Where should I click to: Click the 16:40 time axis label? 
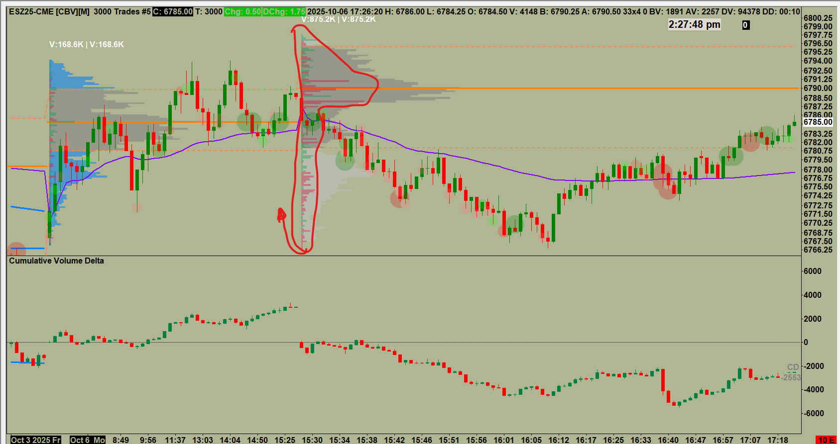[x=668, y=440]
